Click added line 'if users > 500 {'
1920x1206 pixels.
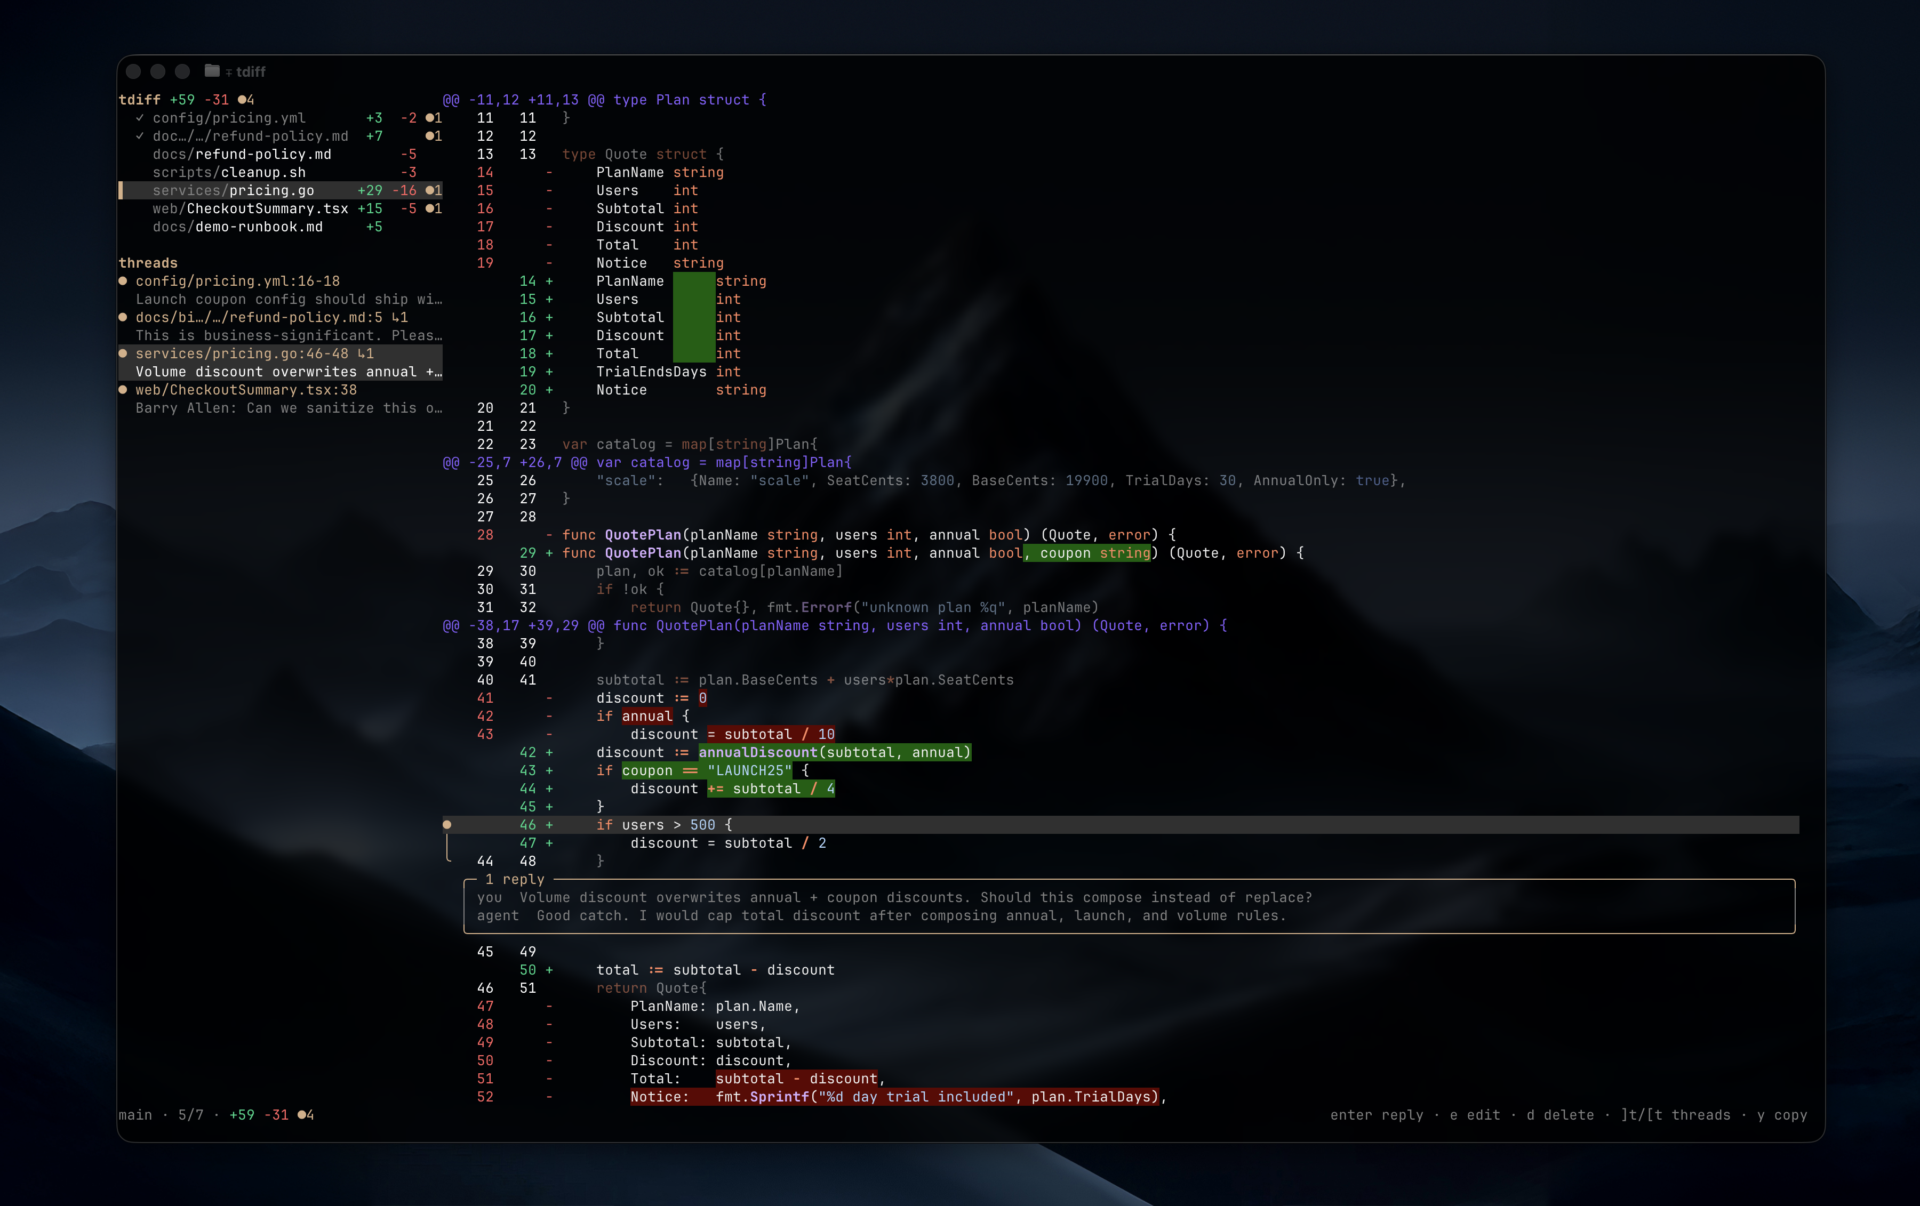(x=664, y=825)
